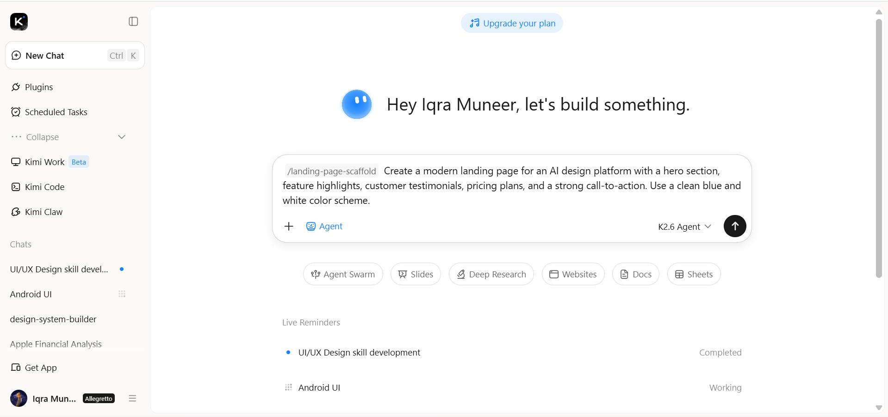Click the New Chat plus icon
This screenshot has height=417, width=888.
[x=16, y=55]
